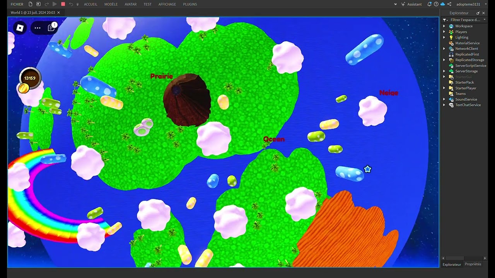Image resolution: width=495 pixels, height=278 pixels.
Task: Click the redo arrow icon in toolbar
Action: pos(47,4)
